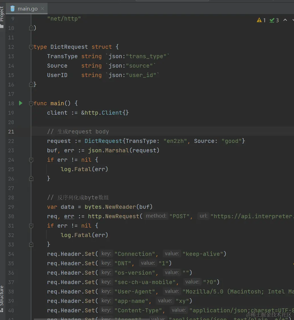The image size is (294, 320).
Task: Click the "User-Agent" header key string
Action: [134, 291]
